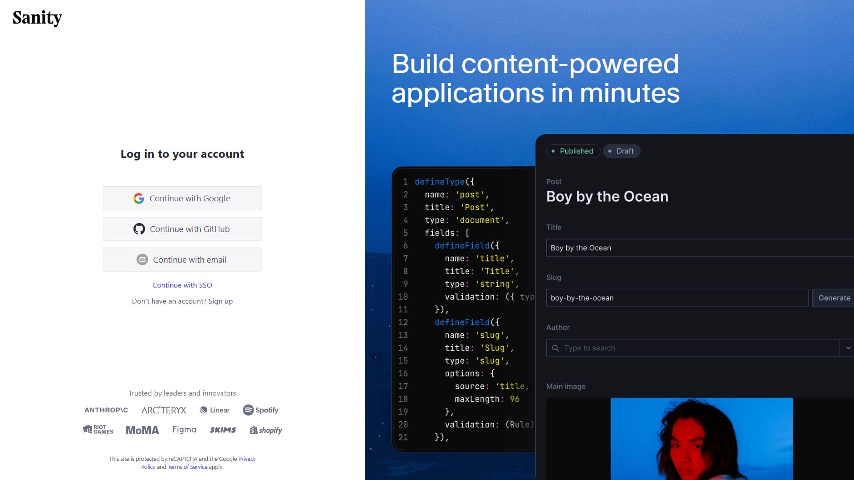
Task: Click the 'Main image' label
Action: tap(566, 386)
